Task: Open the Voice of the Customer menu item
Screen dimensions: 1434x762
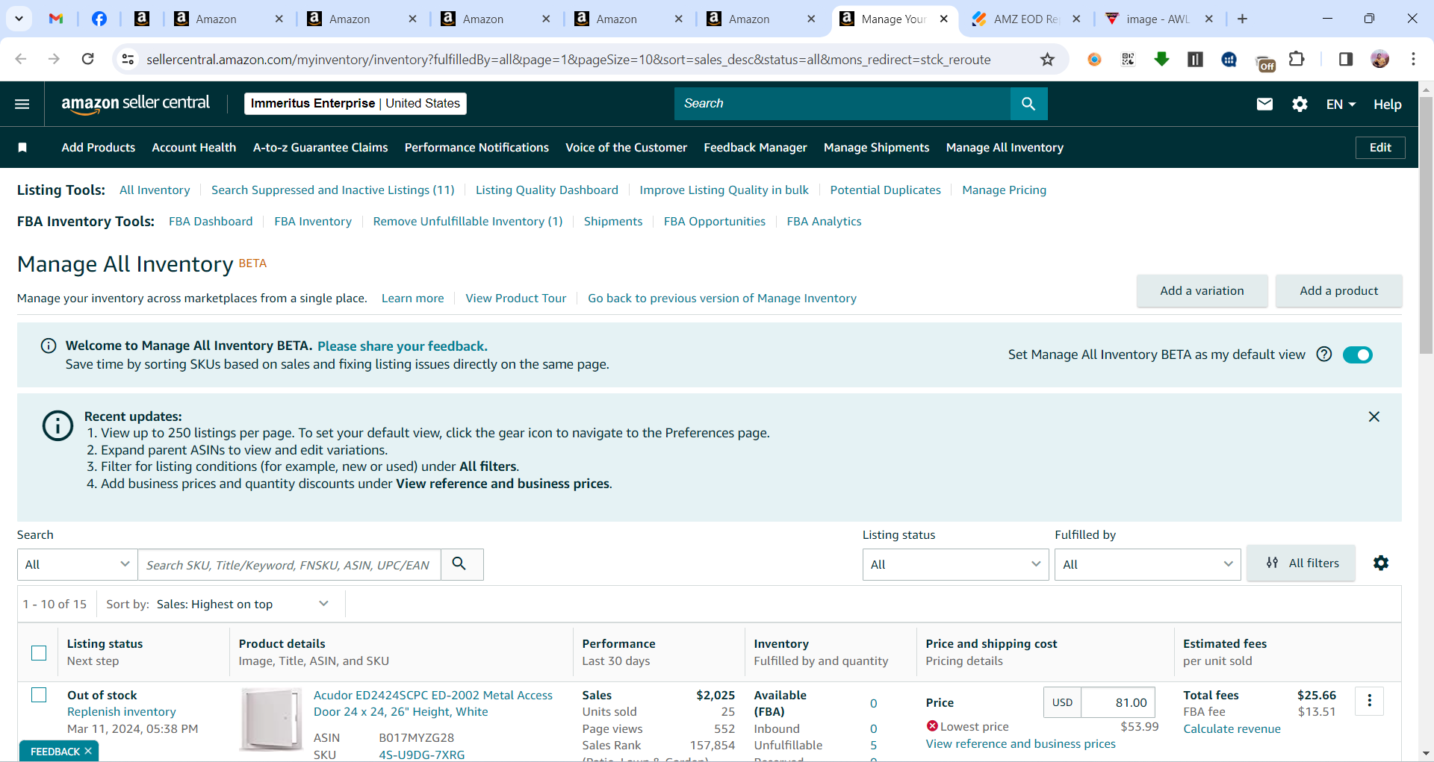Action: (626, 148)
